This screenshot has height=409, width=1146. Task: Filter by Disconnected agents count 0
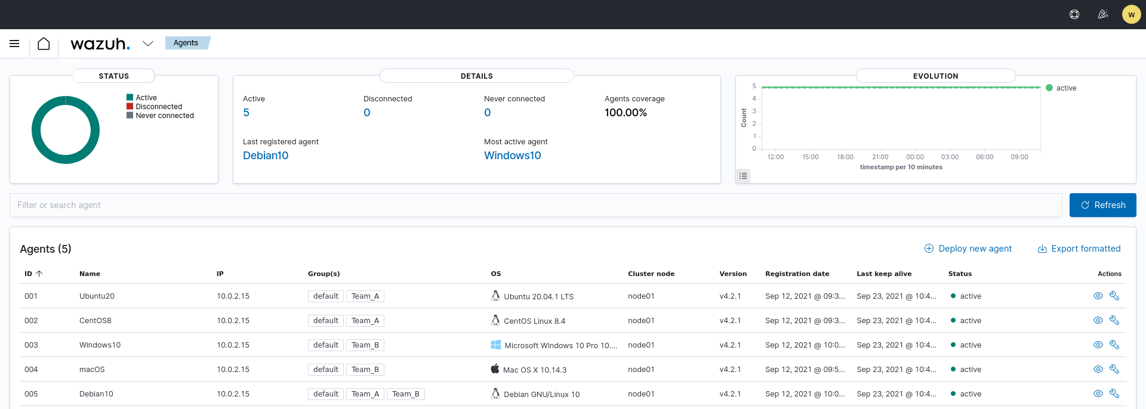pos(367,113)
